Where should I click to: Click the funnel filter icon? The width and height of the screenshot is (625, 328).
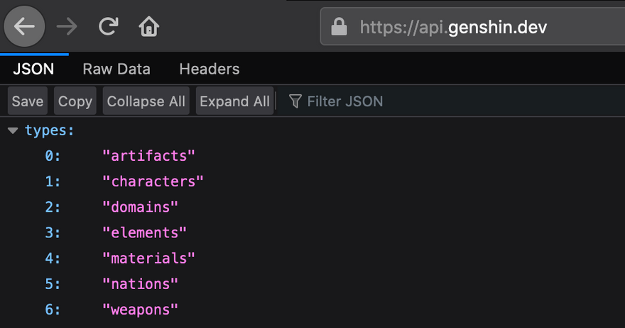(295, 101)
